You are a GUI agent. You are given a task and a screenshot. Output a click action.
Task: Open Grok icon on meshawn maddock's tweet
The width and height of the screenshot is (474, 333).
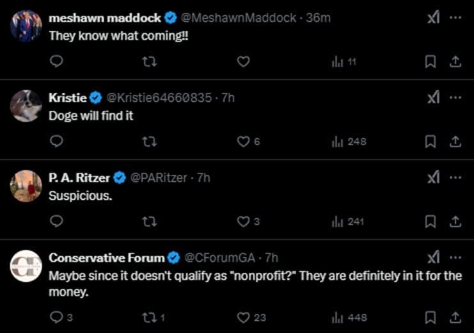(x=433, y=18)
